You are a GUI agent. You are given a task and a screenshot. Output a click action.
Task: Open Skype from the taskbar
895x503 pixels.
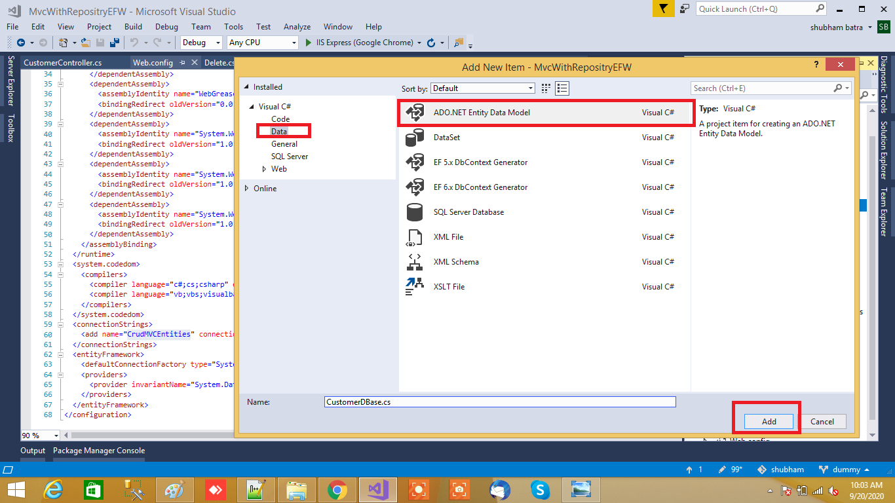(540, 490)
